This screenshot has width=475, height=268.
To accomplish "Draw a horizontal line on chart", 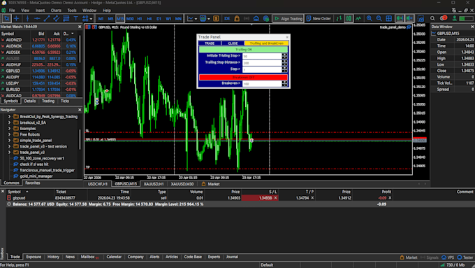I will point(37,19).
